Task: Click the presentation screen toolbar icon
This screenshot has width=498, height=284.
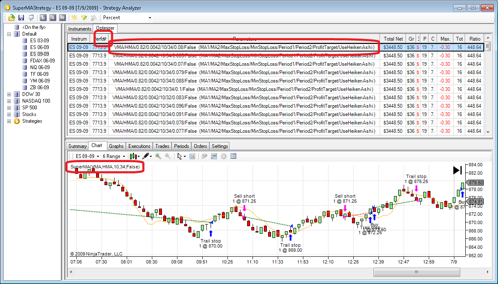Action: pos(31,18)
